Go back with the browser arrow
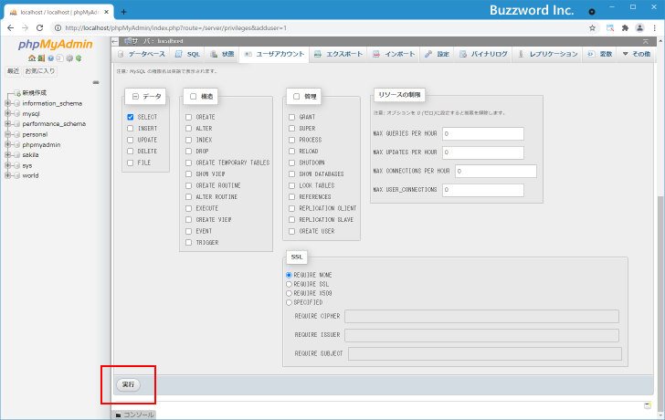The image size is (665, 420). pyautogui.click(x=11, y=28)
